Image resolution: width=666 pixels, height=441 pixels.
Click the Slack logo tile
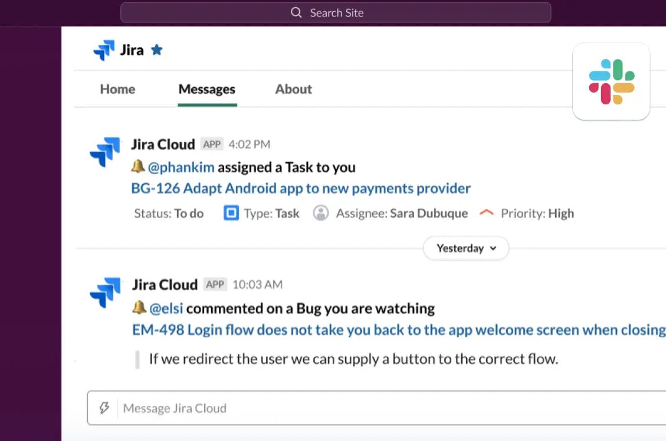click(x=611, y=81)
